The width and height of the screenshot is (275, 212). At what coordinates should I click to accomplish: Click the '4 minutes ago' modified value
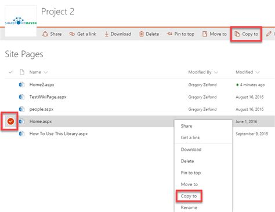point(252,85)
